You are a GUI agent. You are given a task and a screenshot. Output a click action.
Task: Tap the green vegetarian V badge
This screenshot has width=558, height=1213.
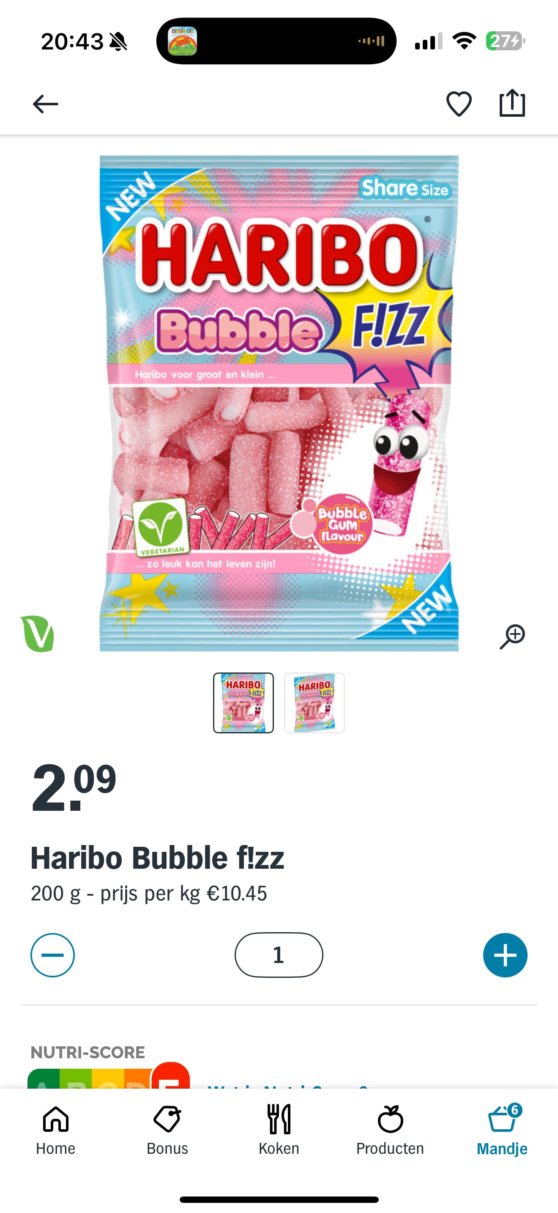pyautogui.click(x=38, y=633)
